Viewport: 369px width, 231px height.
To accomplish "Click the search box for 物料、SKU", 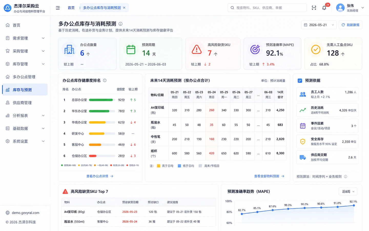I will 267,8.
